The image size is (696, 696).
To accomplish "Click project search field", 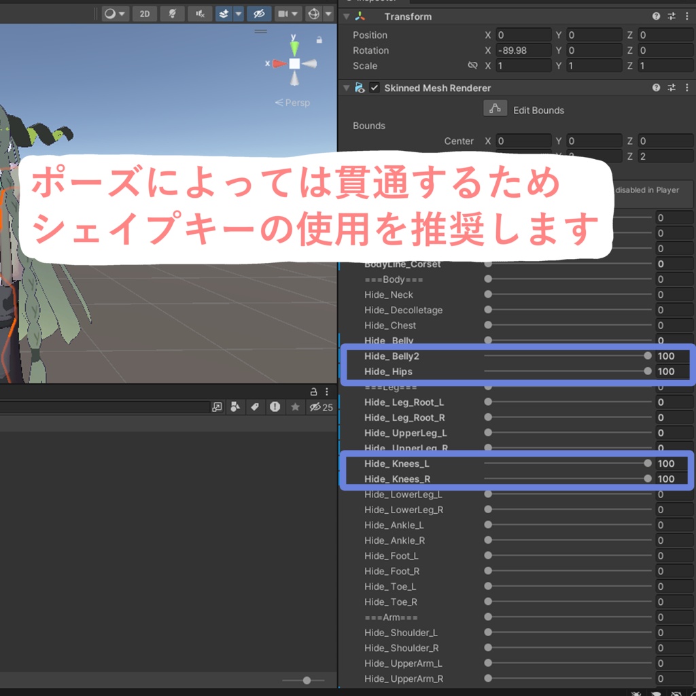I will click(x=105, y=407).
